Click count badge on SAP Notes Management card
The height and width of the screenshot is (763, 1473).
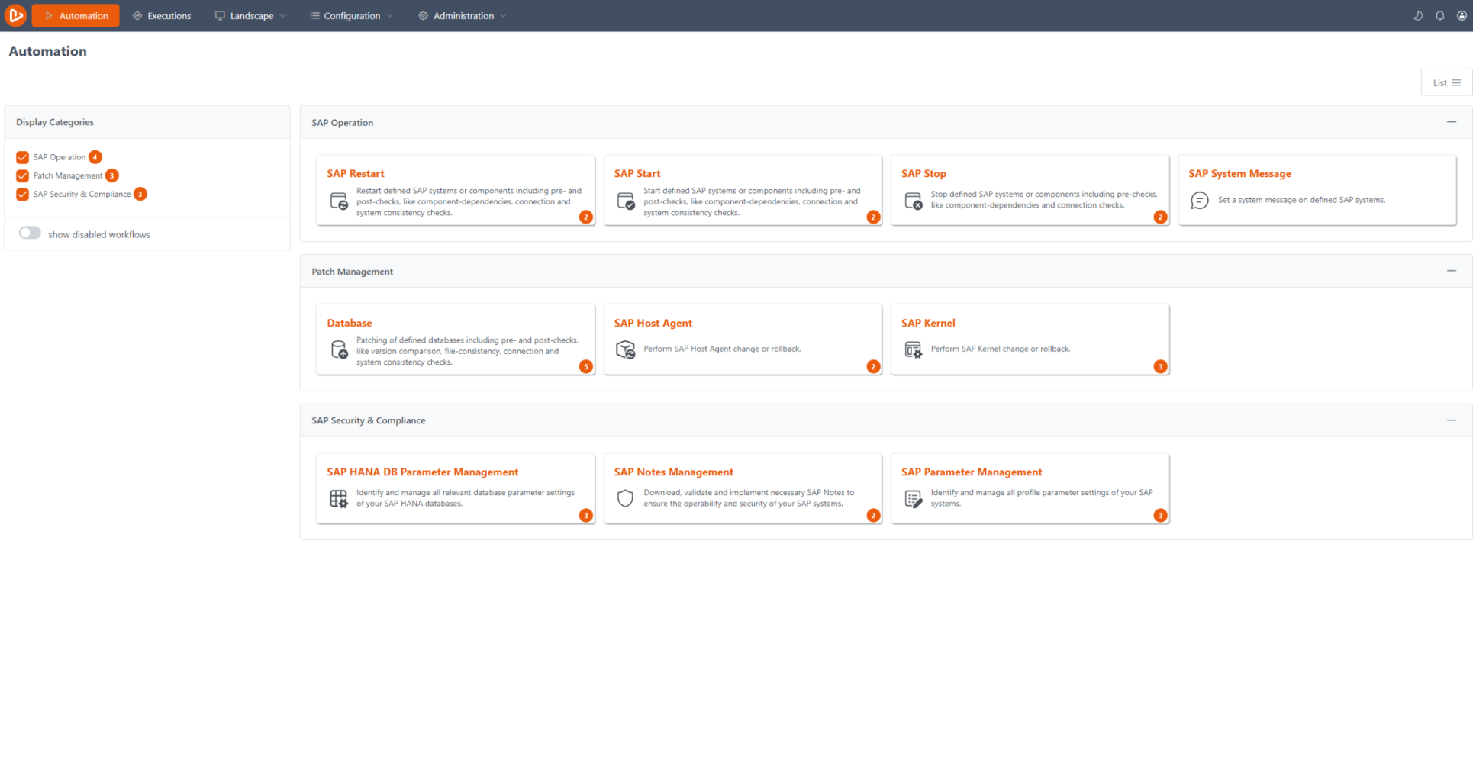pos(873,516)
